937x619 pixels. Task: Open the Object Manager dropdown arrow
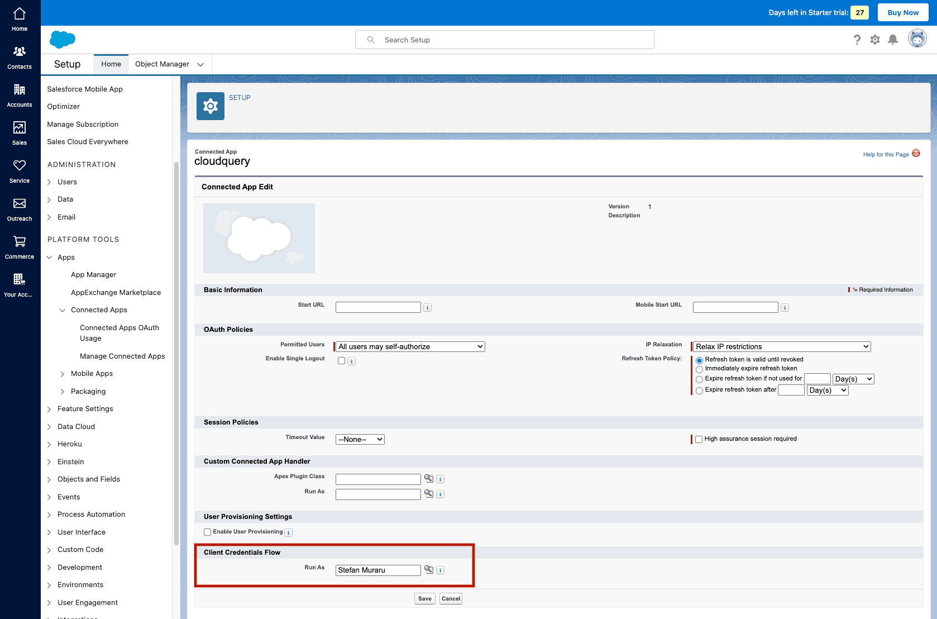click(200, 64)
